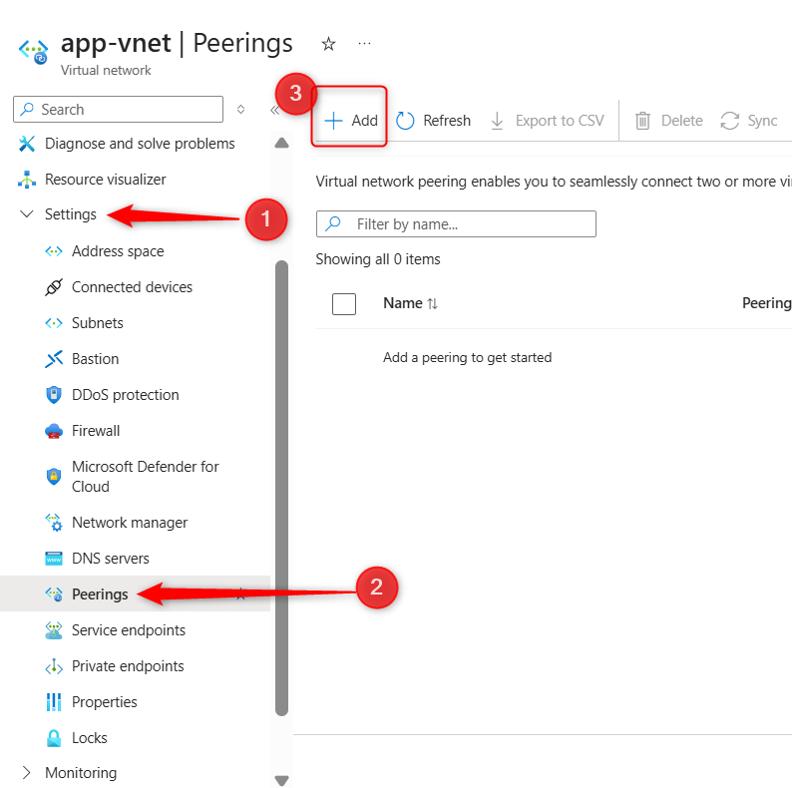
Task: Click the Add peering button
Action: 350,121
